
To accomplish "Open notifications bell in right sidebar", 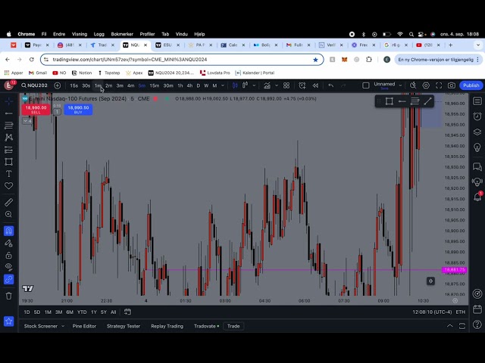I will point(477,197).
